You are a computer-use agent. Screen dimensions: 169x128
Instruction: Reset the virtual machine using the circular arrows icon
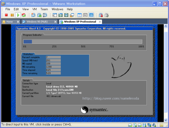[24, 15]
